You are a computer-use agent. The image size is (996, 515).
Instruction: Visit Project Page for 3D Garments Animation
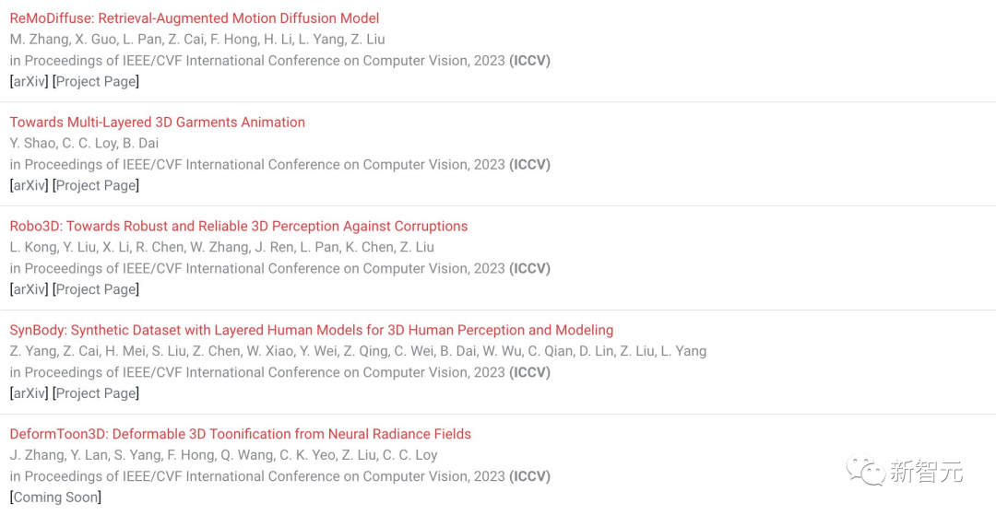(96, 185)
